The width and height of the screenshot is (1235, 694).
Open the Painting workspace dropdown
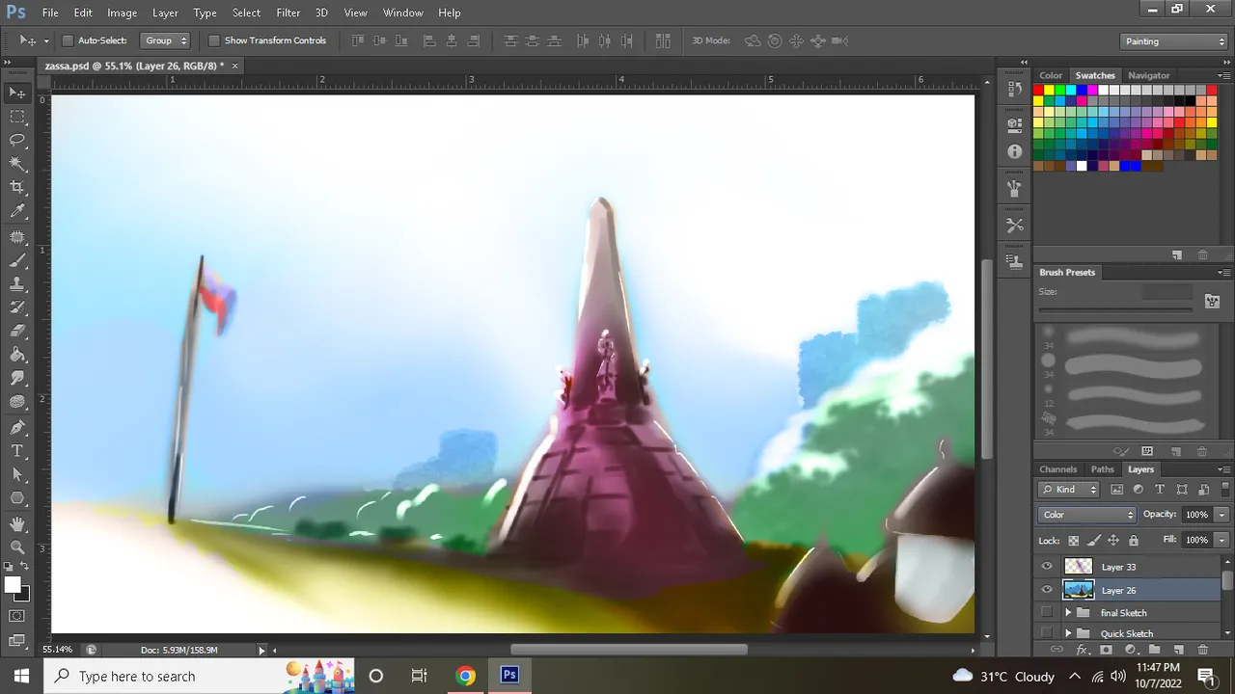(x=1174, y=41)
